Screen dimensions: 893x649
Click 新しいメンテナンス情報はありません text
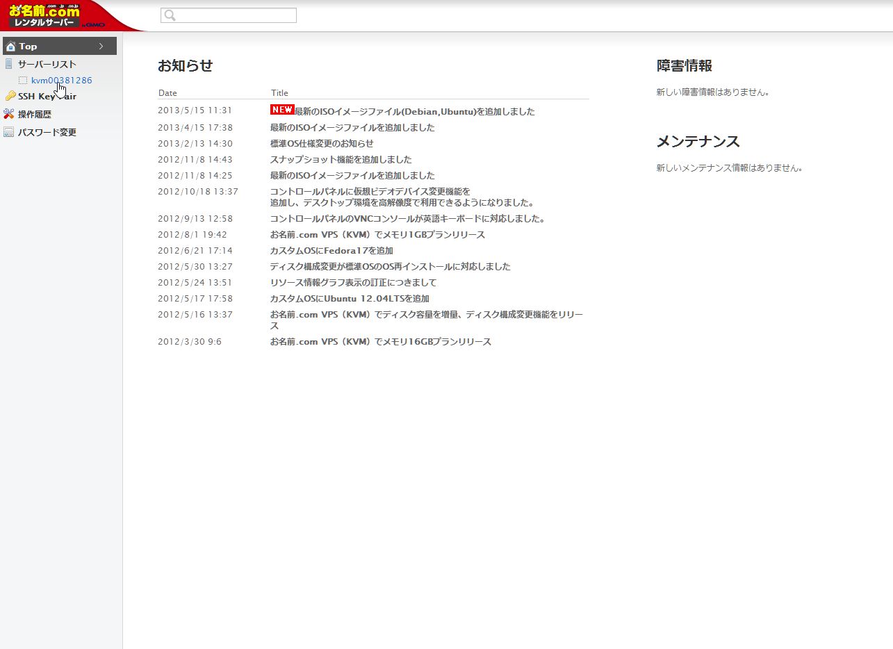pyautogui.click(x=730, y=168)
